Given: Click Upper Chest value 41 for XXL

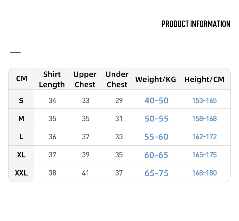Looking at the screenshot, I should 85,173.
